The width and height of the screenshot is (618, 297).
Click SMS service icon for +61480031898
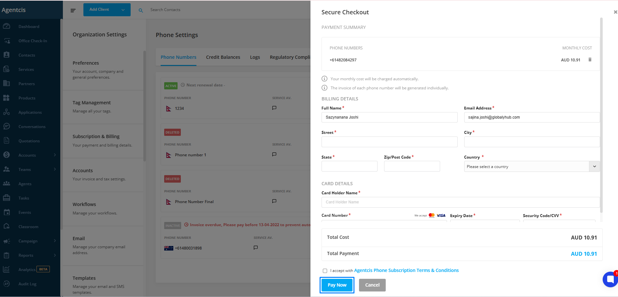[256, 248]
